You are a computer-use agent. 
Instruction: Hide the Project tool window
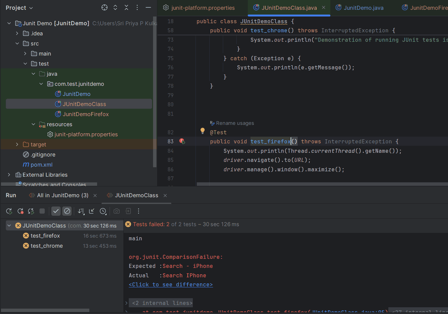click(x=148, y=7)
